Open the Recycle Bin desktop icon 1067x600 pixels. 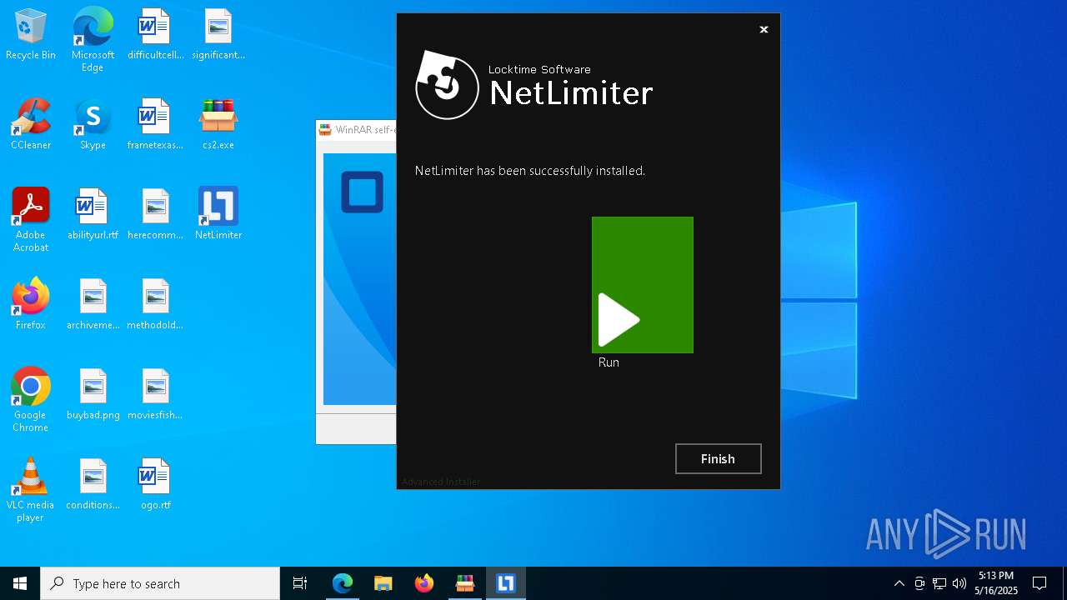(x=31, y=36)
